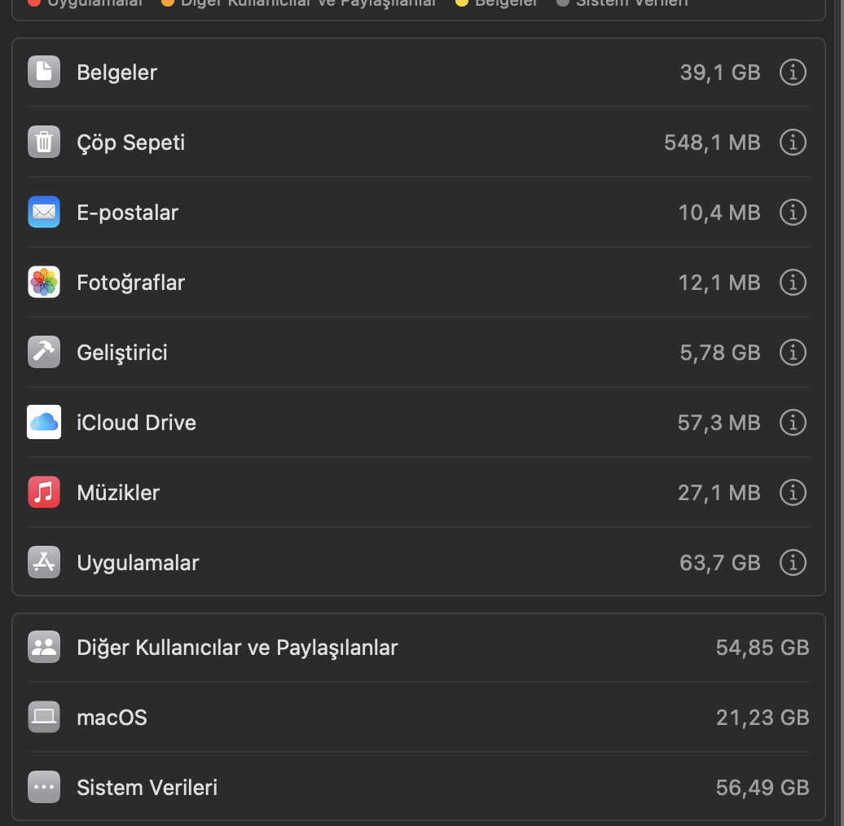Click the Mail envelope icon
844x826 pixels.
tap(44, 212)
